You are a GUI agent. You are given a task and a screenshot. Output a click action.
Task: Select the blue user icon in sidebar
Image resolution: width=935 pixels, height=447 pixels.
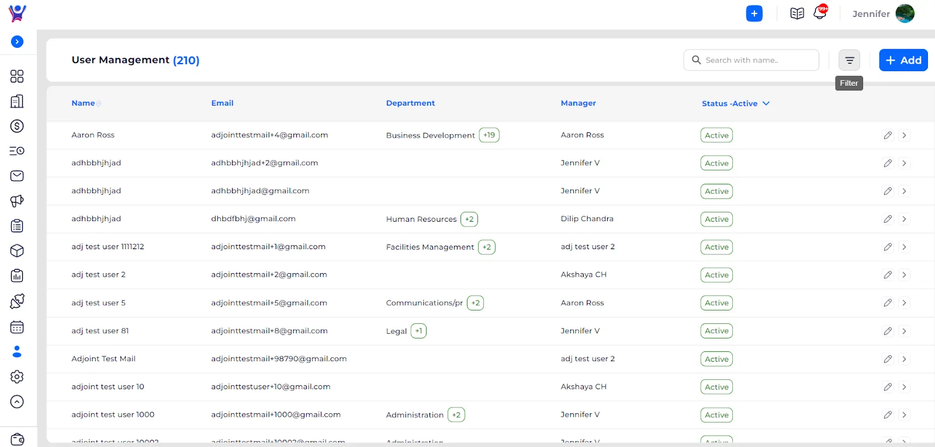pyautogui.click(x=17, y=351)
